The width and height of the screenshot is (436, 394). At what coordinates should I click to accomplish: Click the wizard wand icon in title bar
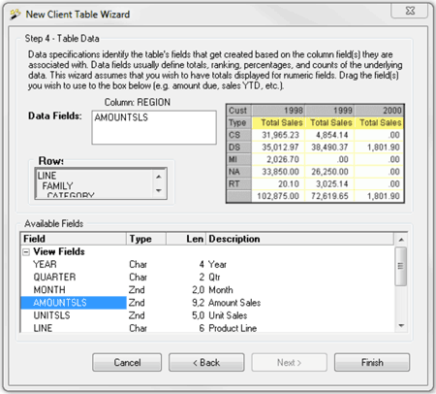tap(16, 15)
